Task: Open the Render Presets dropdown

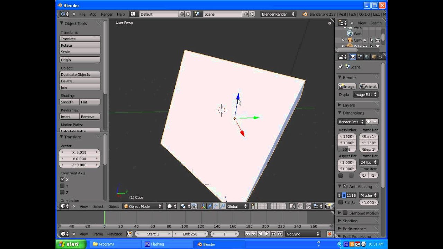Action: click(x=351, y=122)
